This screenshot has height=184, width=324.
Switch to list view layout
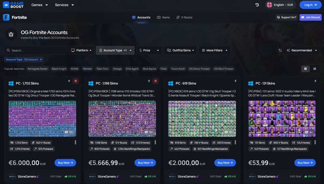[x=315, y=68]
